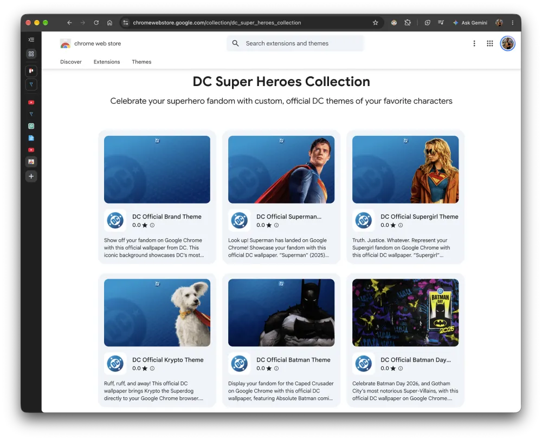Open the Google account avatar on the page

(x=508, y=43)
